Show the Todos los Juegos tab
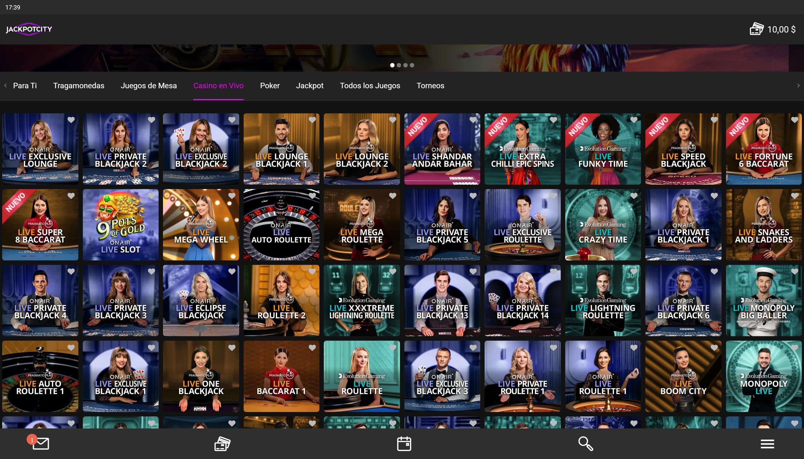804x459 pixels. (x=370, y=86)
